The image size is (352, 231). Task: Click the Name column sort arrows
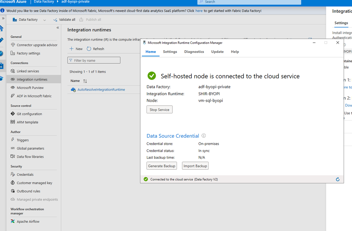(85, 81)
